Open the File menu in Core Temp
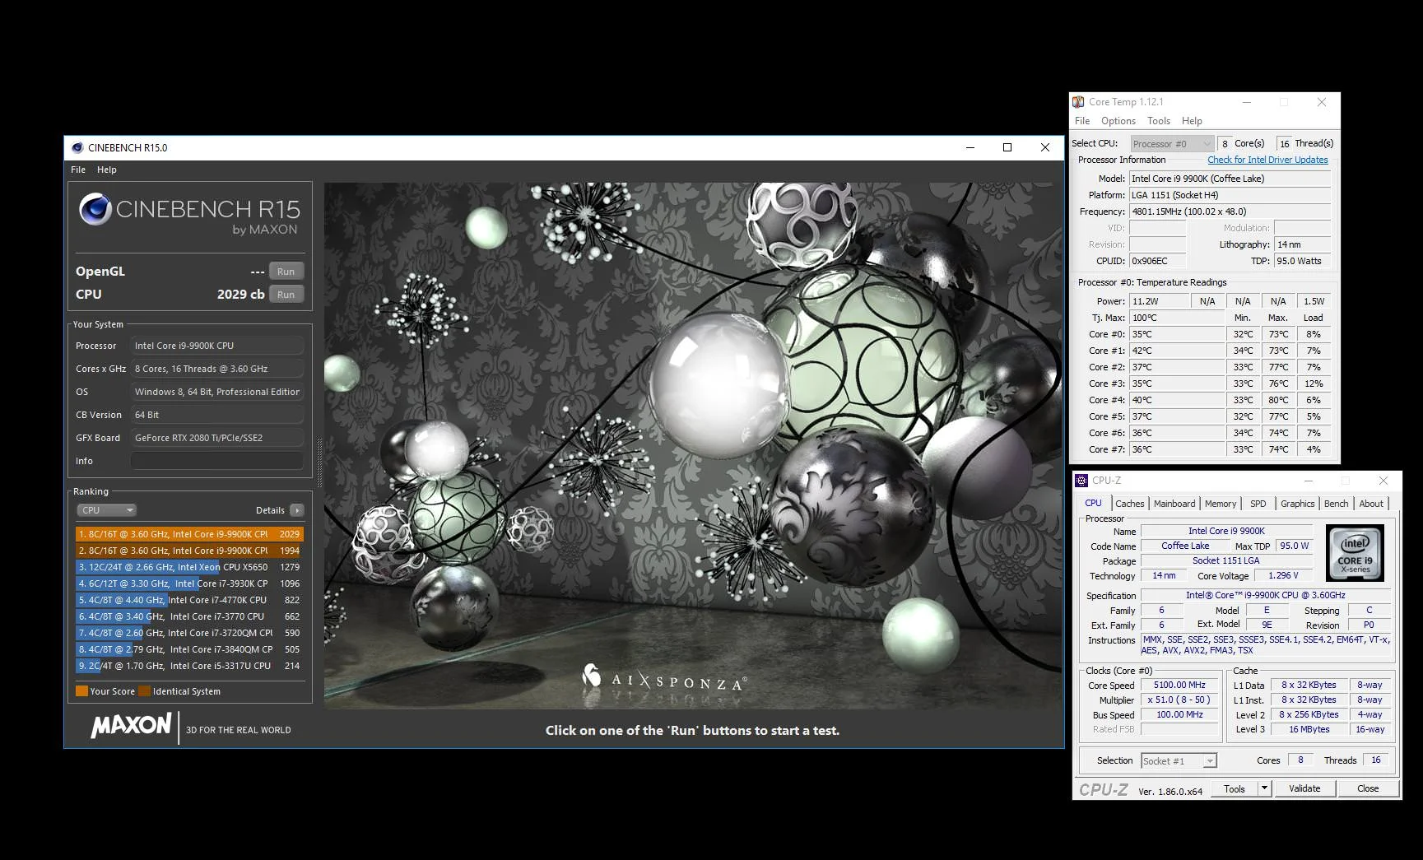1423x860 pixels. [1082, 121]
